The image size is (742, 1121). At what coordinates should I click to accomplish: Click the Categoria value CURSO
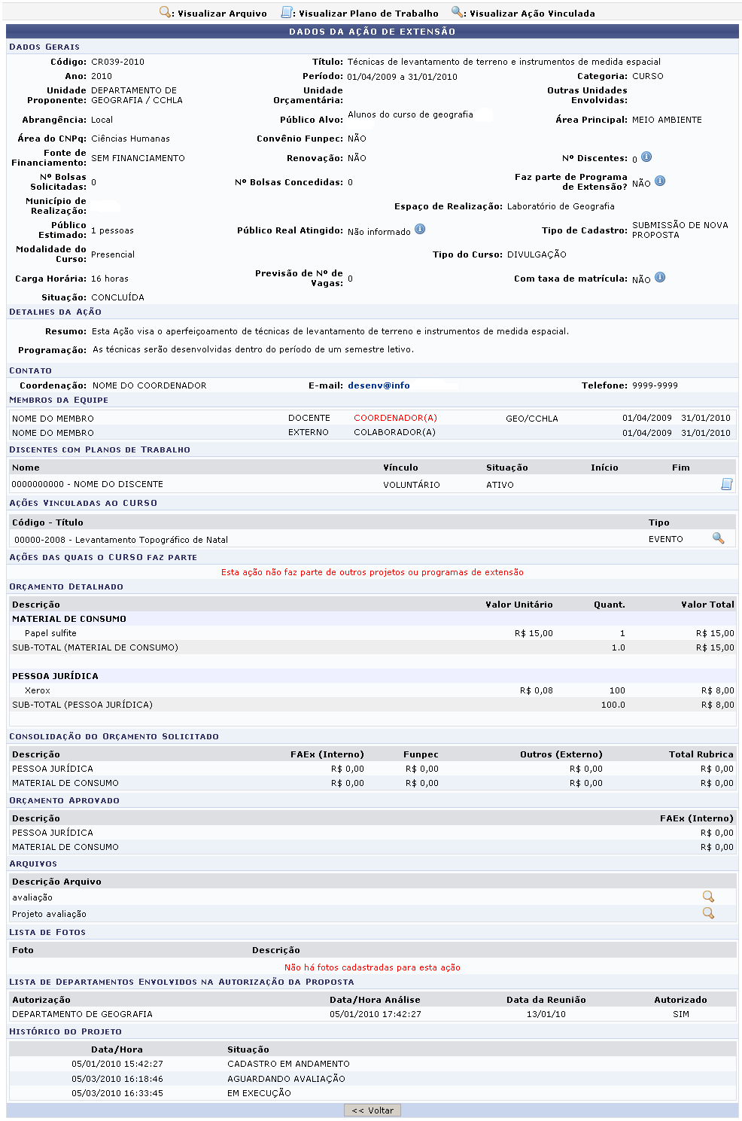[648, 76]
